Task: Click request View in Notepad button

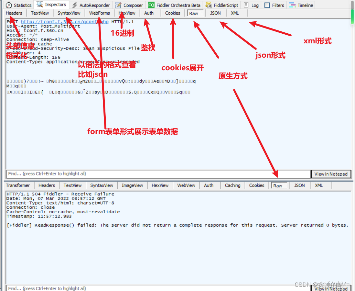Action: tap(331, 174)
